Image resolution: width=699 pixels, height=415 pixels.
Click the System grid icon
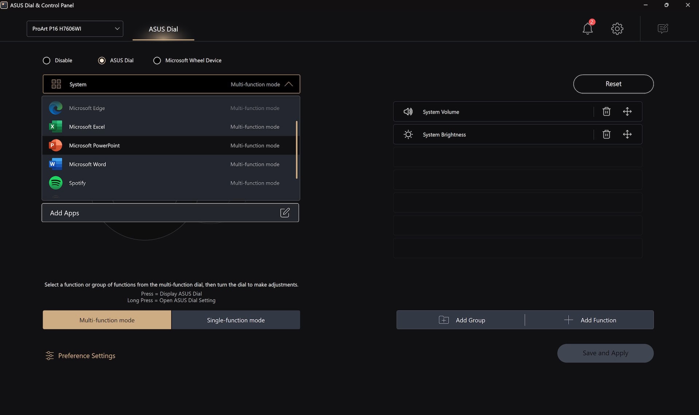[x=56, y=84]
